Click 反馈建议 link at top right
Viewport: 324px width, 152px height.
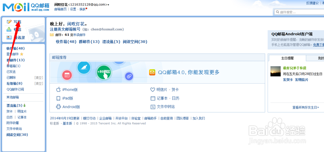(312, 3)
